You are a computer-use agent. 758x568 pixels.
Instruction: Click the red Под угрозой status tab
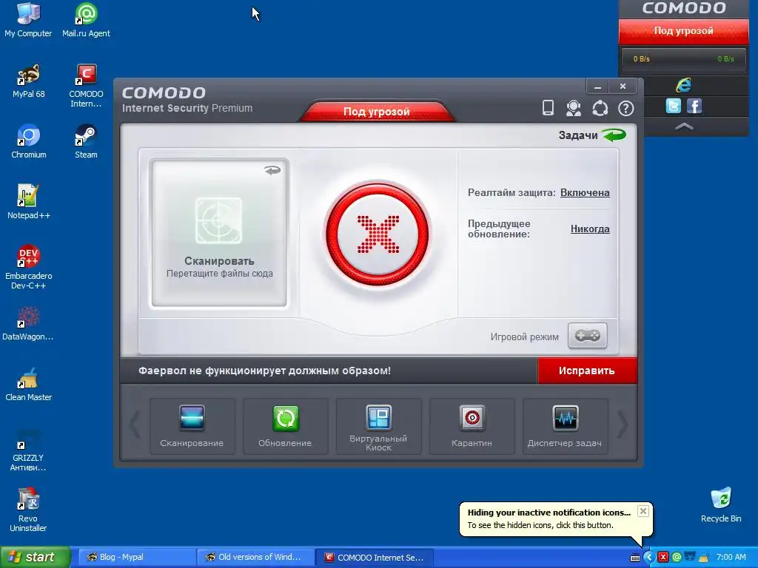[377, 111]
